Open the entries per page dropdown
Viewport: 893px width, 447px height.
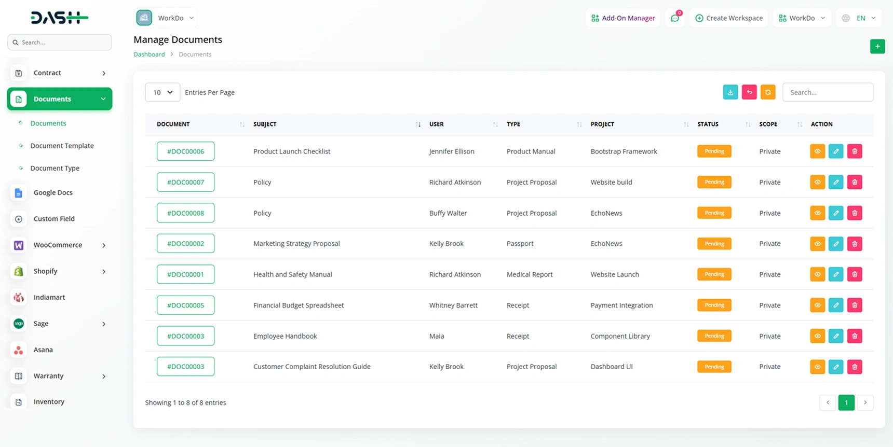coord(163,92)
